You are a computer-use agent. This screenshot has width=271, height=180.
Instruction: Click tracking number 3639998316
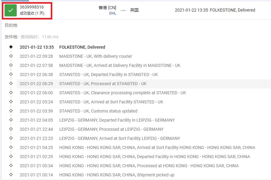[x=32, y=7]
